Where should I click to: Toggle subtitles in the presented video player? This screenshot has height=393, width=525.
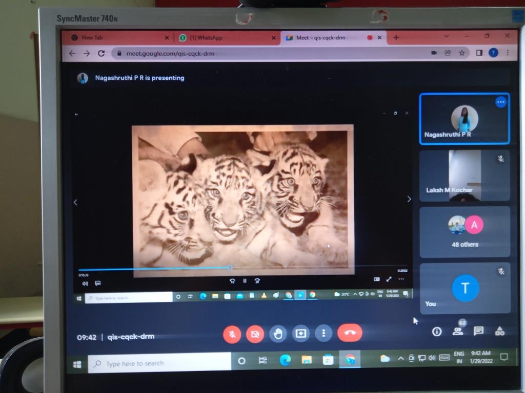(x=98, y=283)
